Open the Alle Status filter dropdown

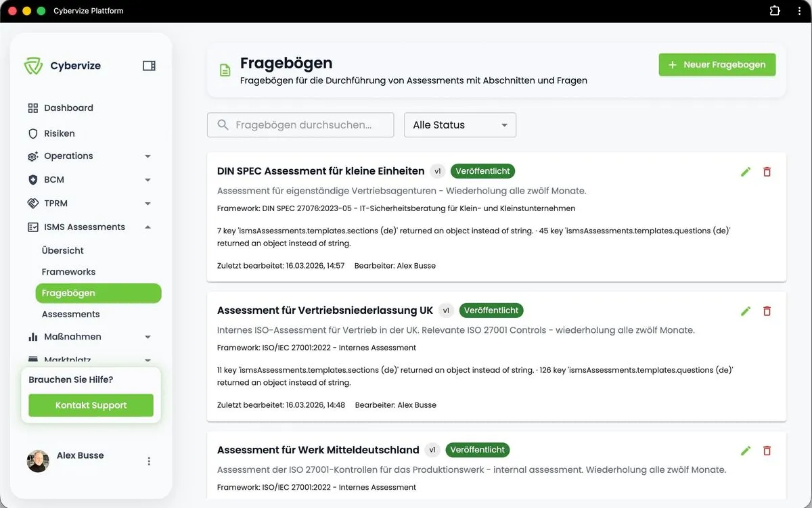[x=459, y=124]
